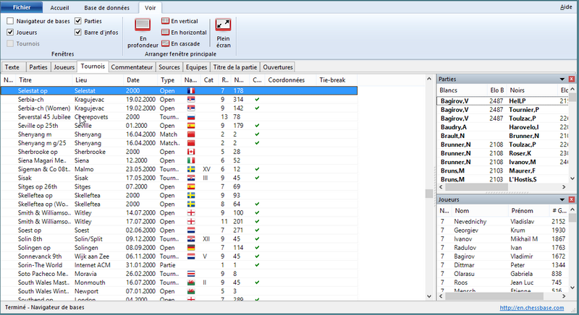
Task: Open the Fichier application menu
Action: coord(20,6)
